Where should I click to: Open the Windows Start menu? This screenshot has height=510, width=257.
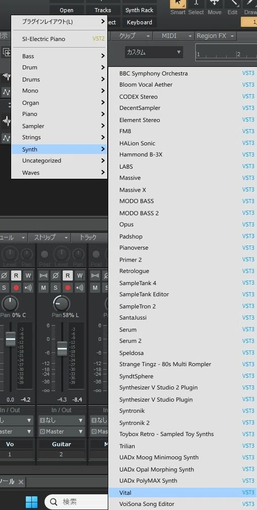point(31,501)
